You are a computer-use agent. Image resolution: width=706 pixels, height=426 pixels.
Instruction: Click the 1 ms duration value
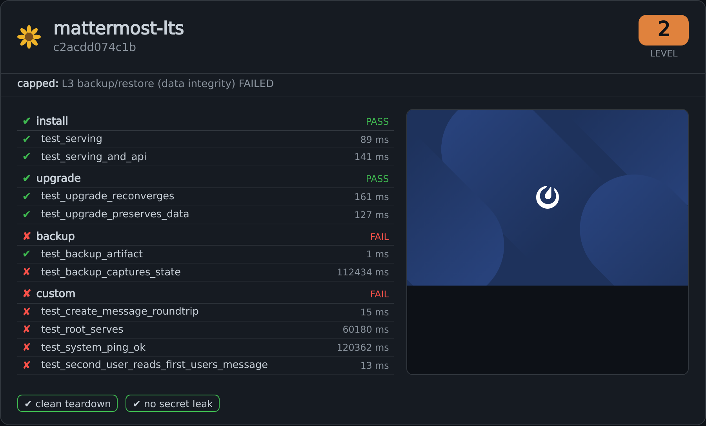point(377,254)
